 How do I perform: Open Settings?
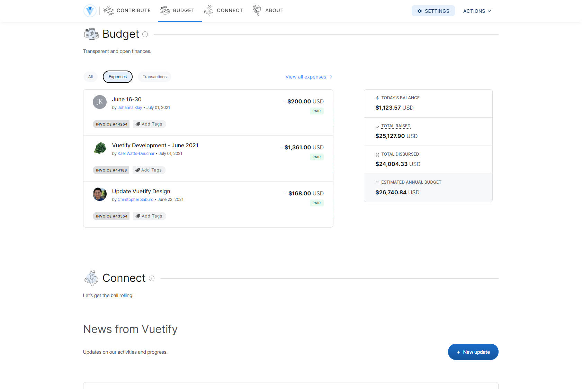433,11
